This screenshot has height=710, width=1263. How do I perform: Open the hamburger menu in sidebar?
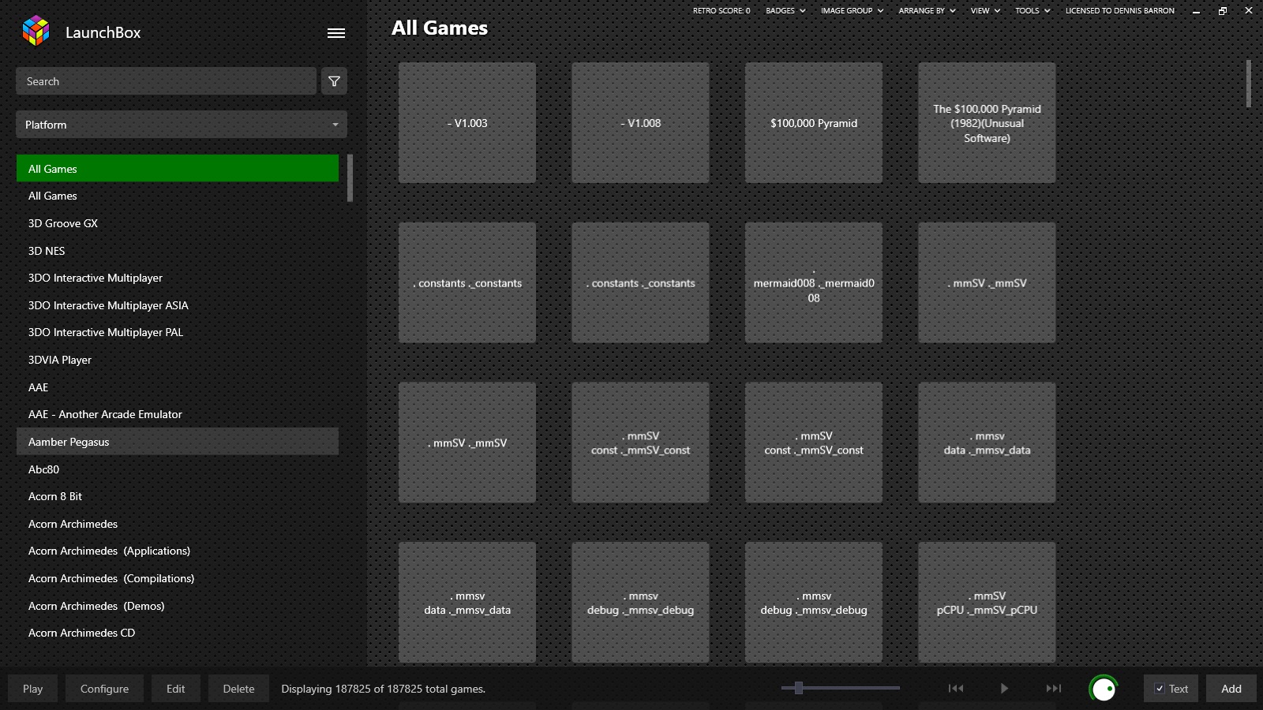[x=336, y=33]
